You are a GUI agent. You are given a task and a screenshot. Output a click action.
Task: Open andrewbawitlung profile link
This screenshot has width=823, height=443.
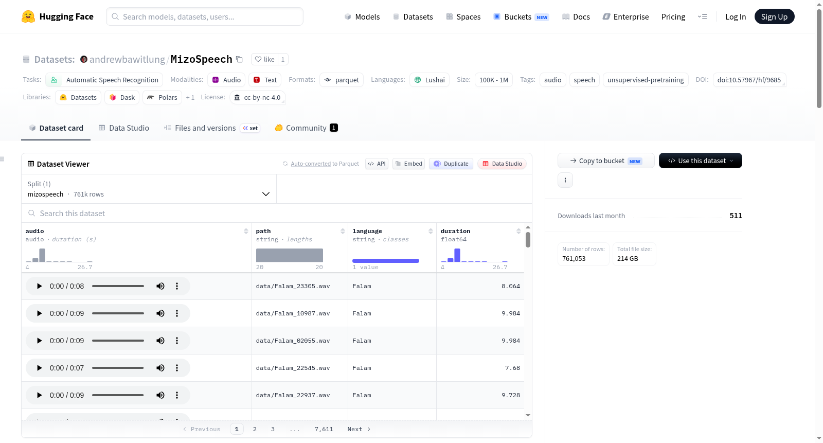(x=127, y=59)
